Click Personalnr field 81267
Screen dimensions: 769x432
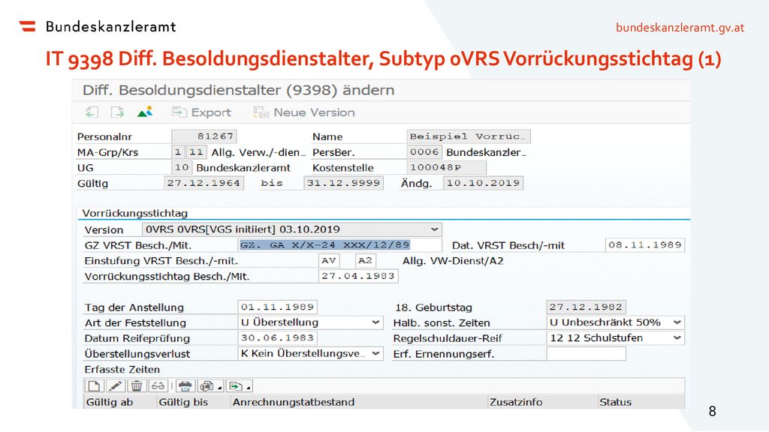click(x=204, y=136)
